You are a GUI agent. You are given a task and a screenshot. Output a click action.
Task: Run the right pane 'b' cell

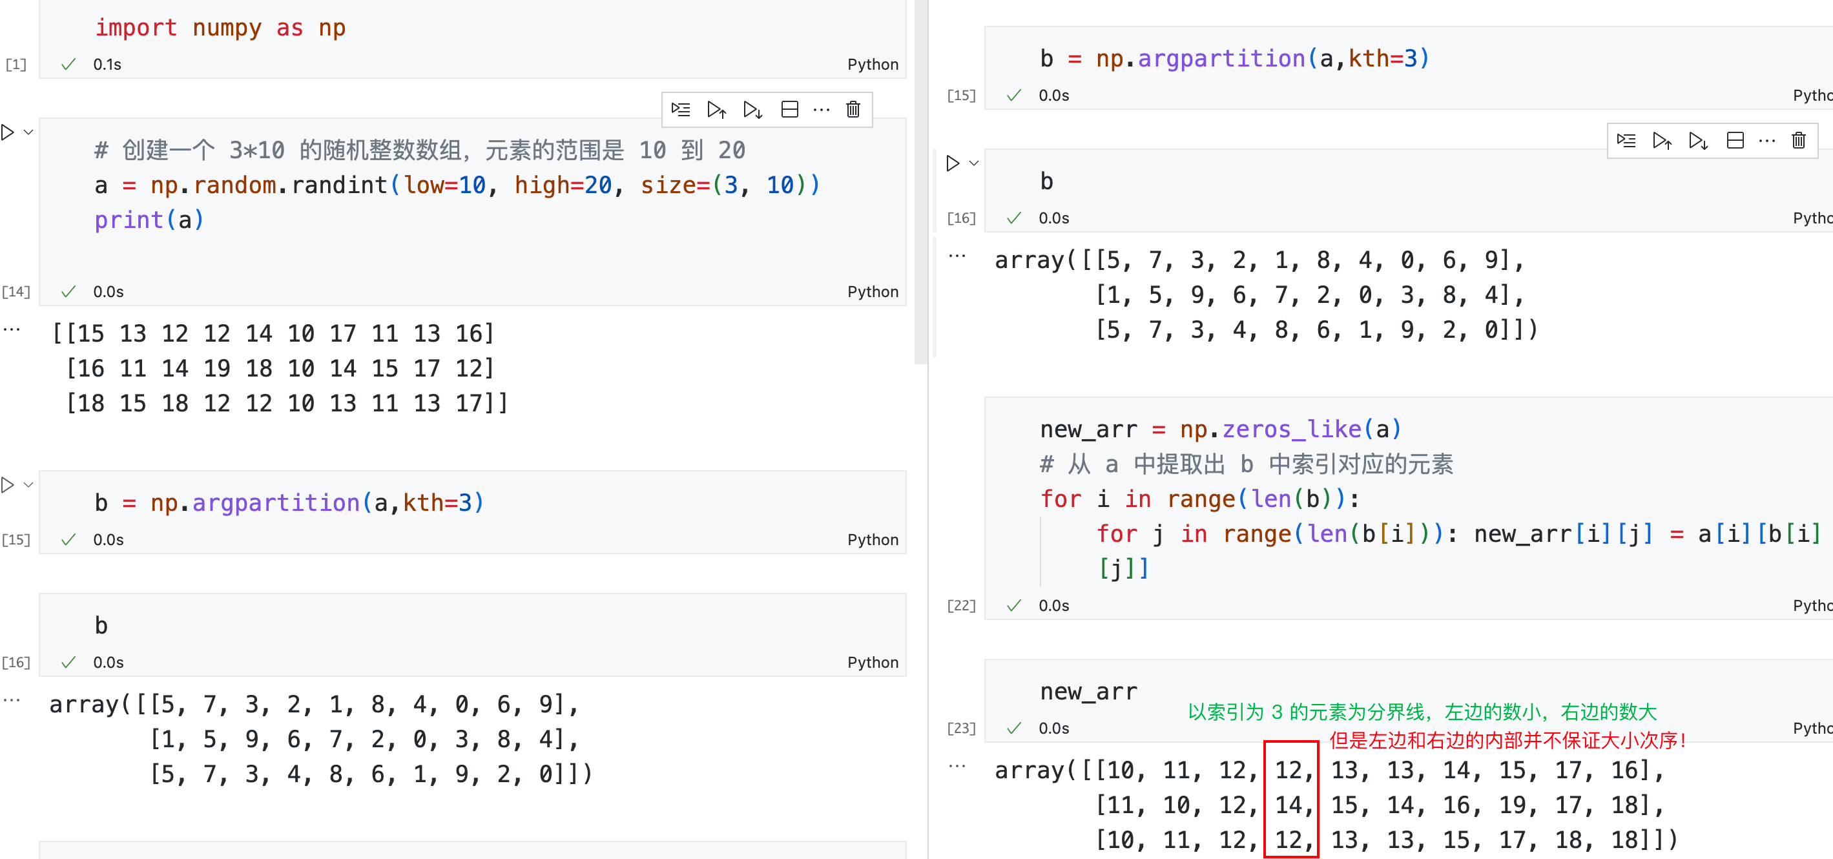click(x=953, y=163)
